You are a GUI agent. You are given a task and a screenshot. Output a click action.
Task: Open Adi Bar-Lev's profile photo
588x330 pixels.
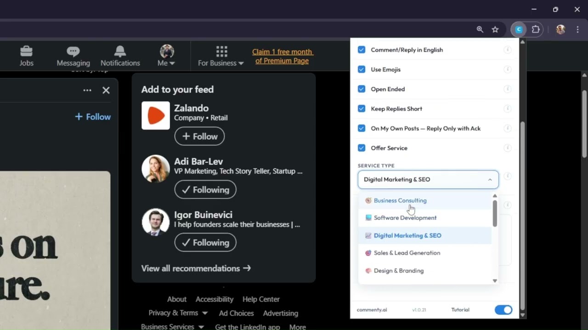click(x=156, y=169)
